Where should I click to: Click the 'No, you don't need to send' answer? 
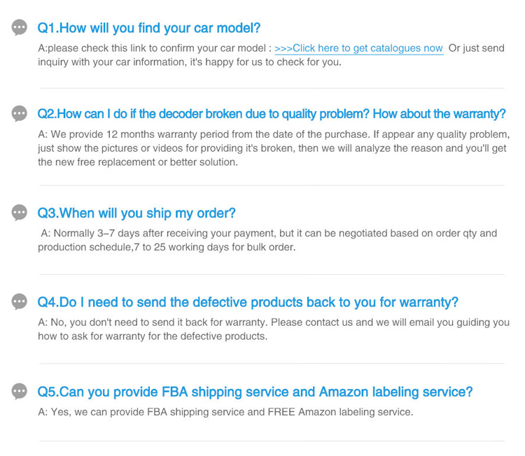(x=273, y=329)
